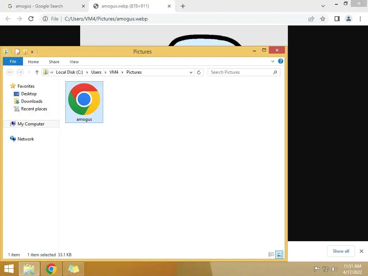Screen dimensions: 368x276
Task: Open Action Center flag icon in tray
Action: (x=317, y=269)
